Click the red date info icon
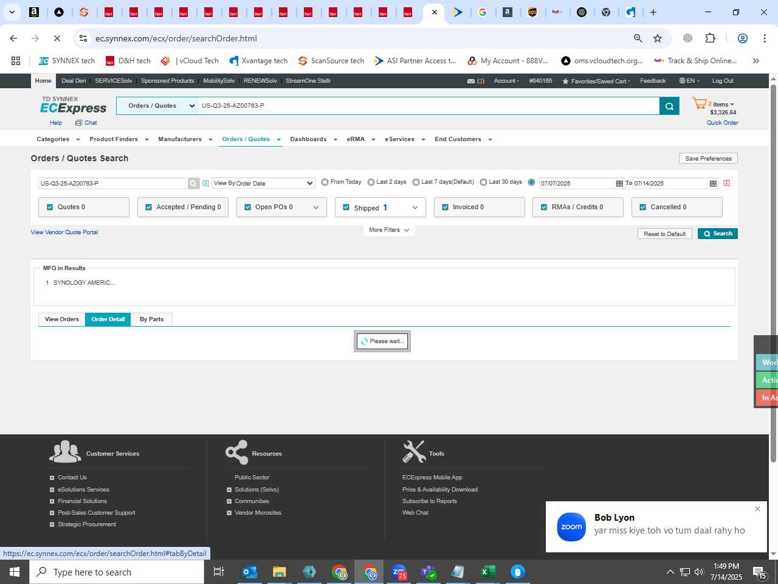 (726, 183)
